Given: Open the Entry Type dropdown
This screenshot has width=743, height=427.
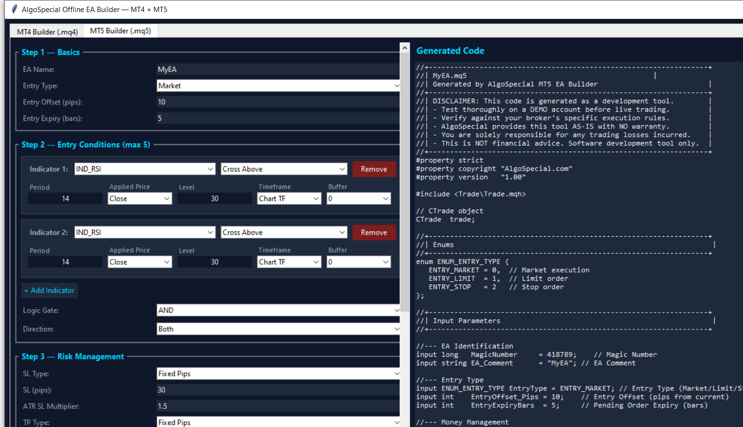Looking at the screenshot, I should tap(278, 85).
